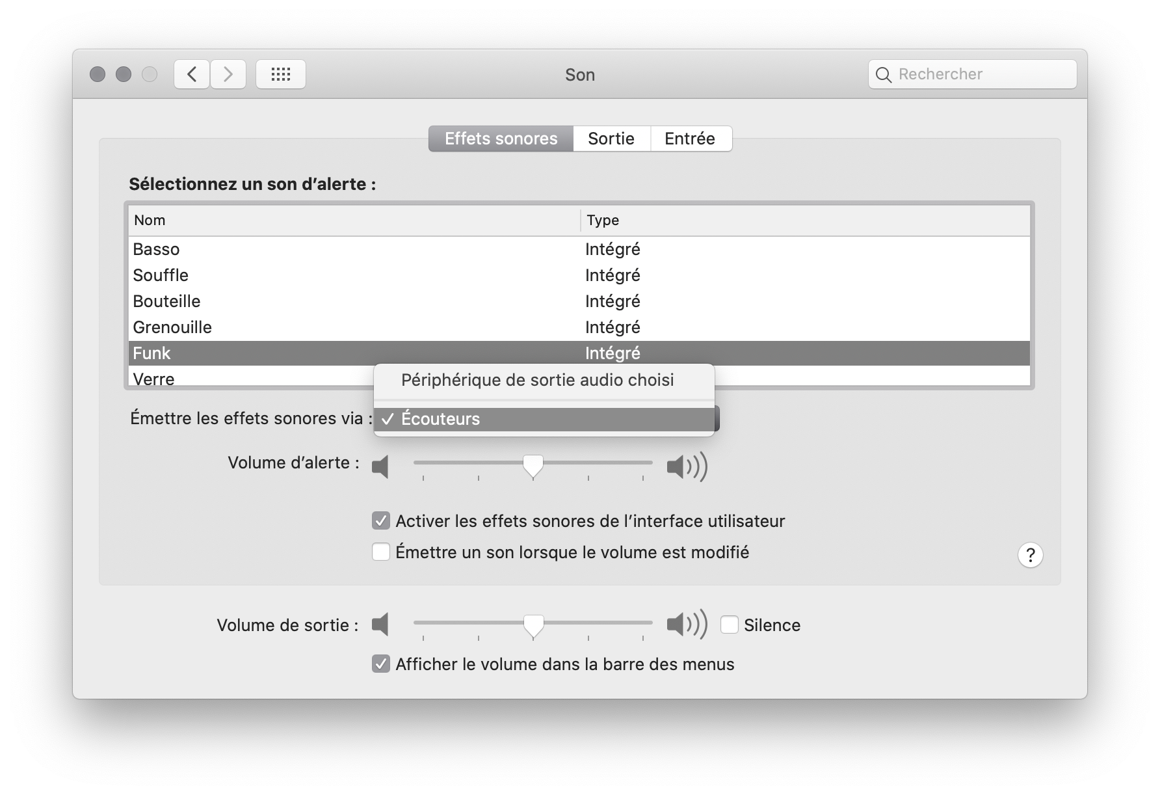This screenshot has width=1160, height=795.
Task: Choose Périphérique de sortie audio choisi option
Action: pos(544,380)
